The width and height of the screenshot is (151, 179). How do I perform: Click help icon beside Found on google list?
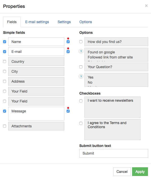click(81, 51)
